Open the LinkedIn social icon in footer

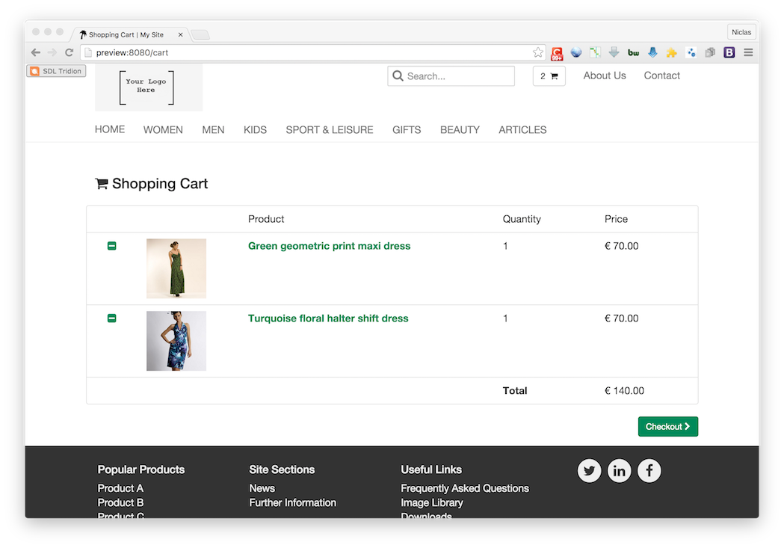coord(619,471)
